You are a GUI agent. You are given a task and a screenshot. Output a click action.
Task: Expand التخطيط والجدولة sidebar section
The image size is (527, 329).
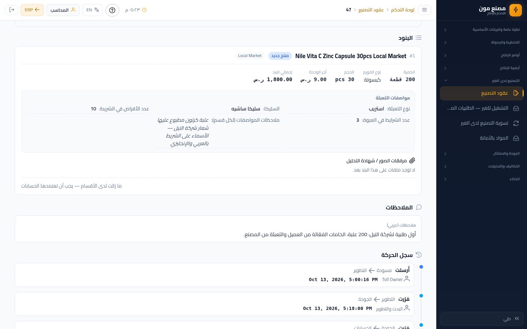pyautogui.click(x=481, y=42)
